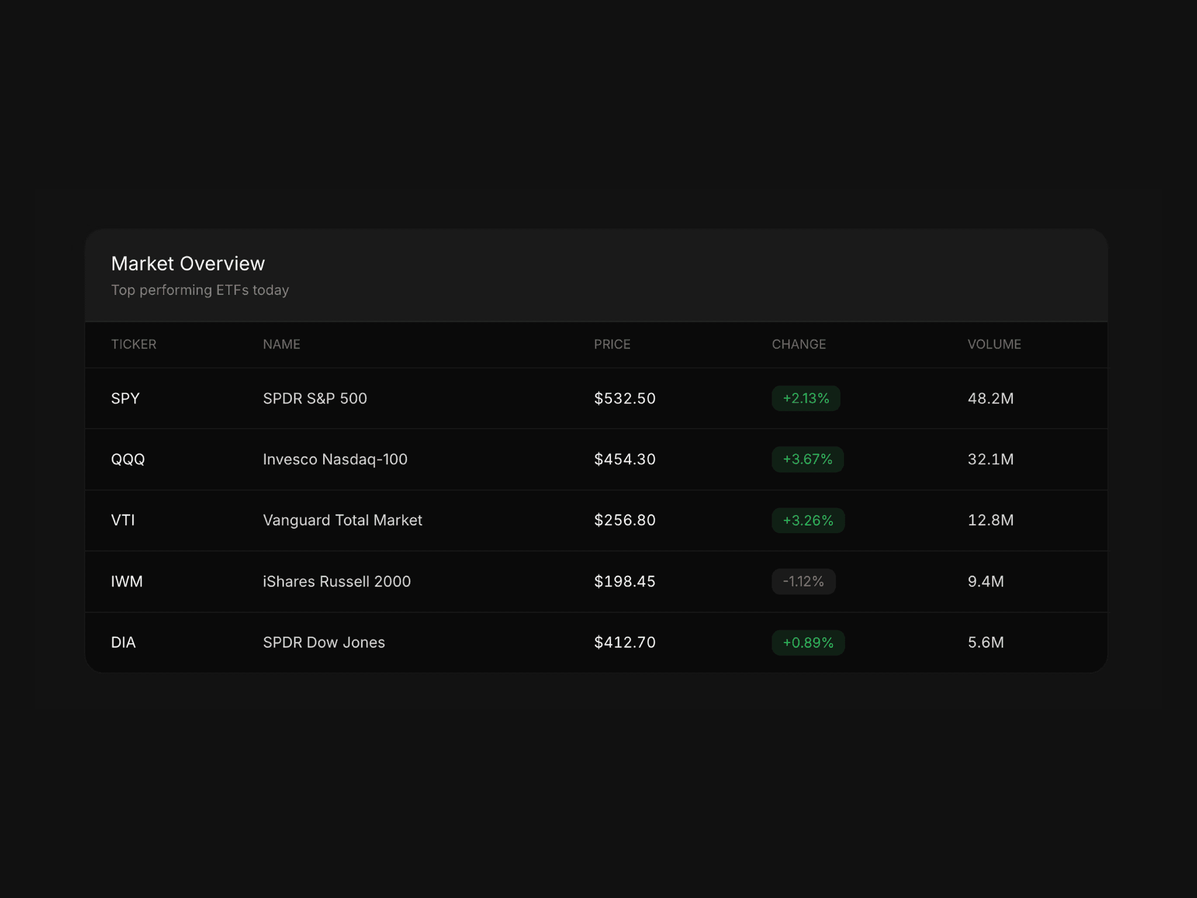1197x898 pixels.
Task: Click the +3.67% change badge
Action: coord(808,460)
